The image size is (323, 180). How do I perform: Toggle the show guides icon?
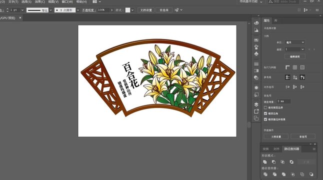coord(287,77)
